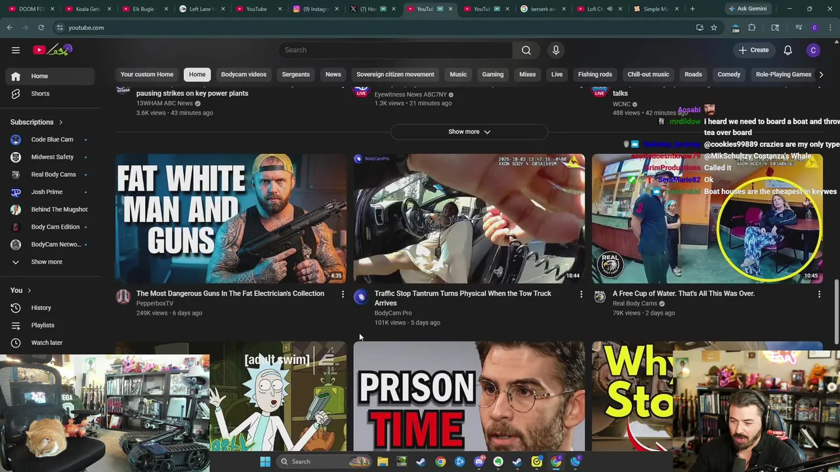Select the Gaming filter chip
This screenshot has width=840, height=472.
(x=493, y=74)
